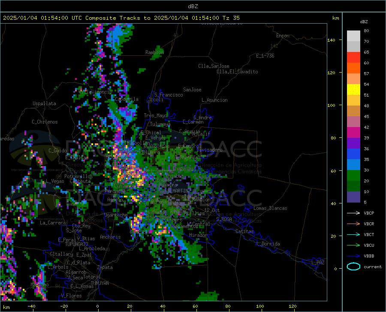Click the 'E_1-736' place label

click(265, 56)
